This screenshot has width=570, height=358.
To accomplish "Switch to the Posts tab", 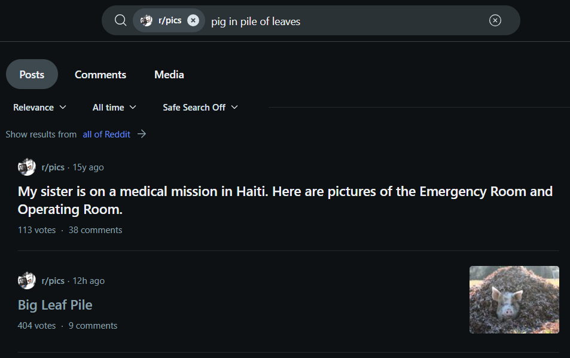I will 32,75.
